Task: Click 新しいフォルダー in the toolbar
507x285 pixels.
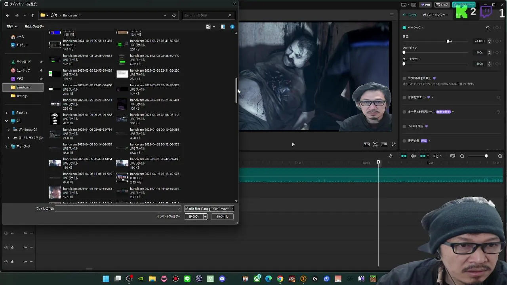Action: 34,27
